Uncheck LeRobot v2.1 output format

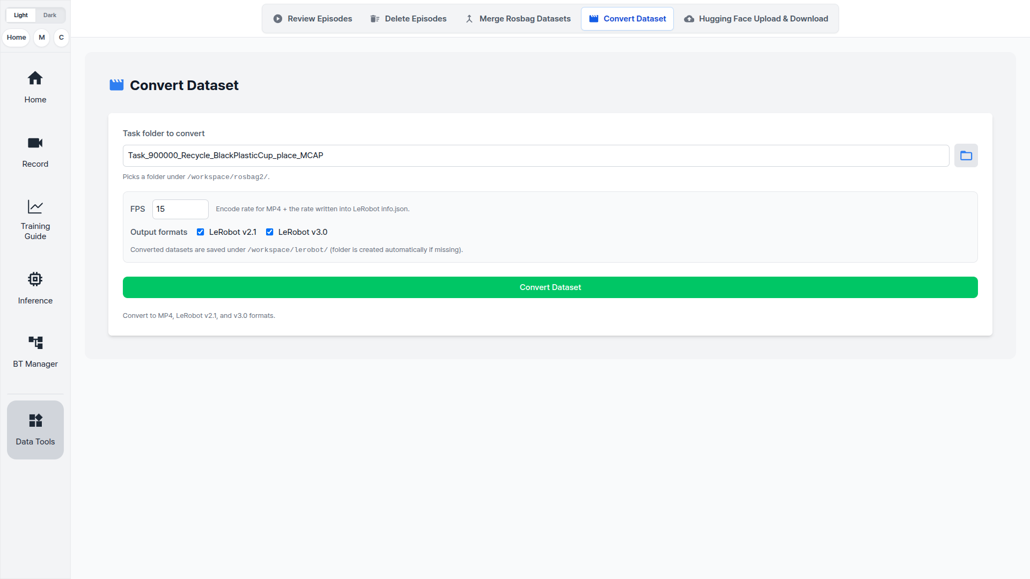coord(201,232)
